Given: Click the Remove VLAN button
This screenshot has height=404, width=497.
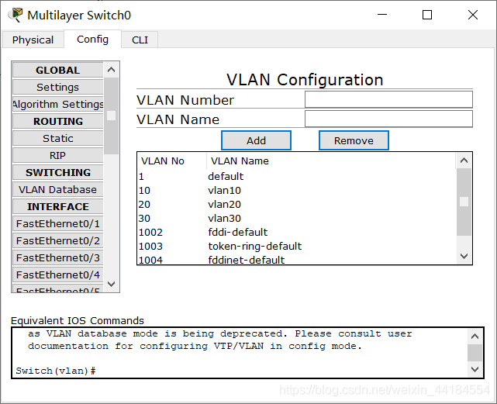Looking at the screenshot, I should (354, 140).
